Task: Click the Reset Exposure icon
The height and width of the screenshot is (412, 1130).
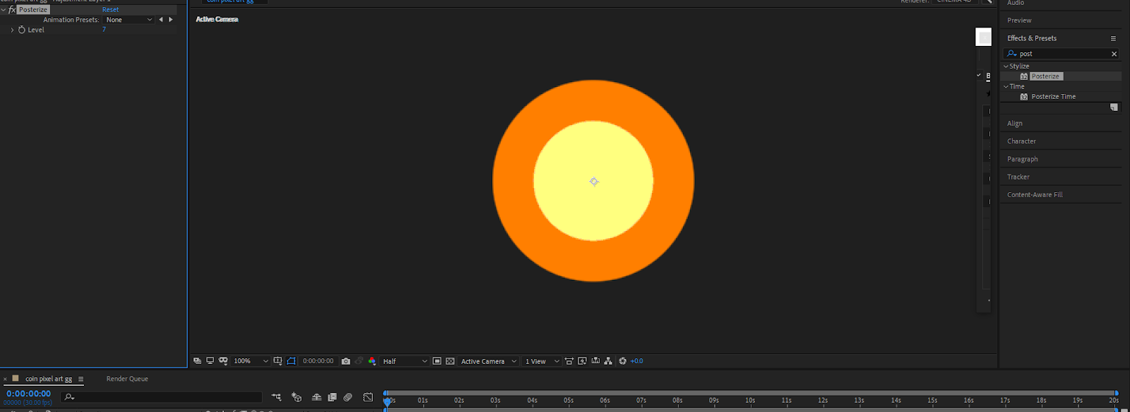Action: click(x=622, y=361)
